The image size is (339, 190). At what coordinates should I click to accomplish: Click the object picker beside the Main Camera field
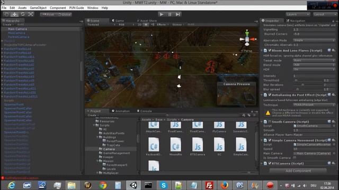(x=334, y=154)
